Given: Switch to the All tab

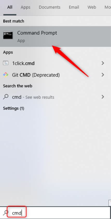Looking at the screenshot, I should tap(10, 7).
